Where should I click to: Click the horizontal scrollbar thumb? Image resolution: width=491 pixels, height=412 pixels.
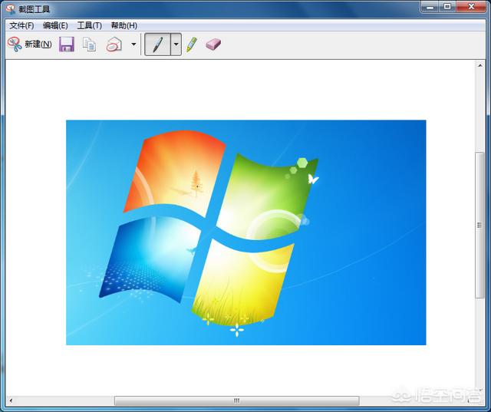237,400
